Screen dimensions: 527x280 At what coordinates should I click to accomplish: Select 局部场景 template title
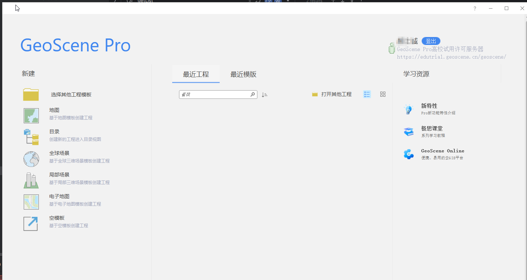(x=59, y=175)
